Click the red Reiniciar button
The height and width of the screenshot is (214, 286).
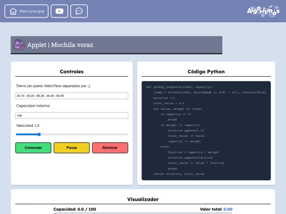click(x=110, y=148)
